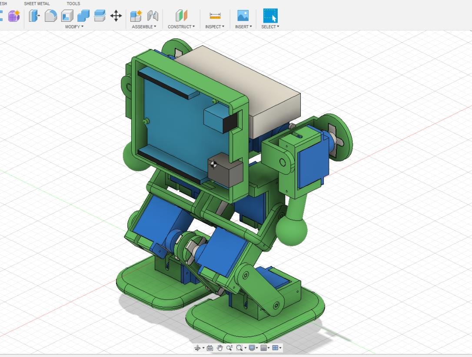Click the Look At icon
Image resolution: width=472 pixels, height=357 pixels.
pos(210,348)
